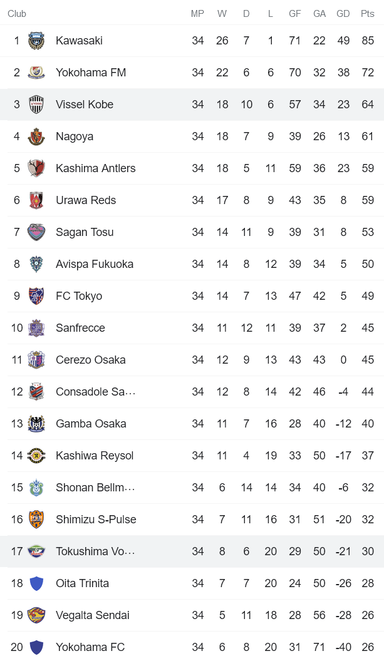The height and width of the screenshot is (666, 384).
Task: Click the Yokohama FC badge
Action: 38,647
